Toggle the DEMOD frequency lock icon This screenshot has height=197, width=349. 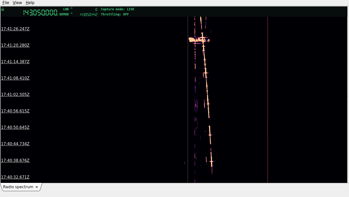tap(72, 13)
